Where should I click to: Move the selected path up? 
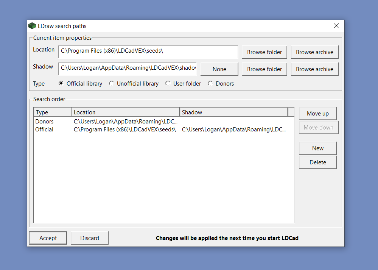(317, 114)
